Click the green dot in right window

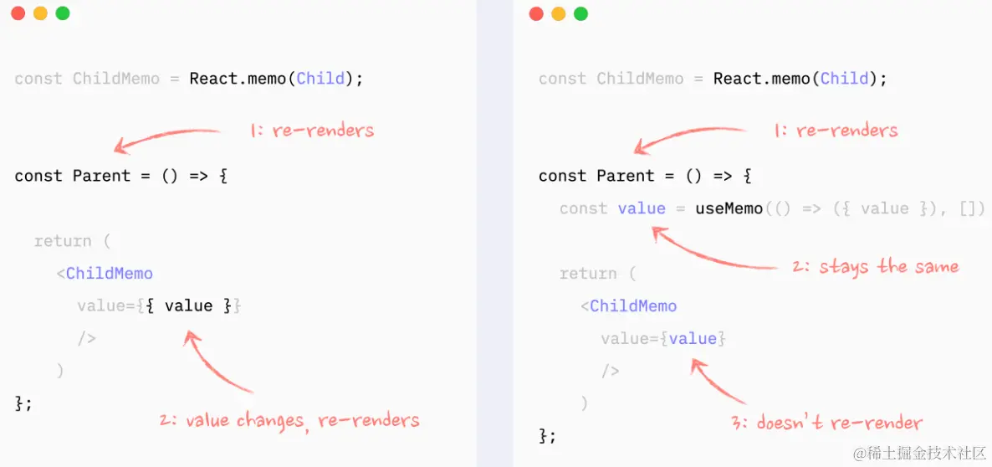[x=581, y=13]
